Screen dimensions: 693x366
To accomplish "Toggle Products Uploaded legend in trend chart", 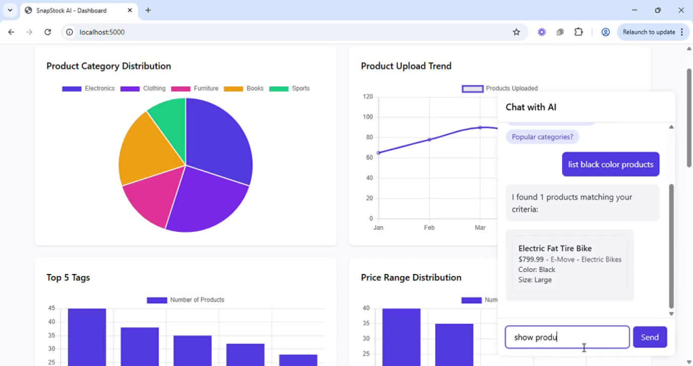I will point(500,89).
